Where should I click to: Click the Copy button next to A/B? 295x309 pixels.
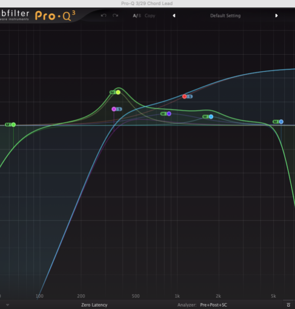(x=150, y=16)
